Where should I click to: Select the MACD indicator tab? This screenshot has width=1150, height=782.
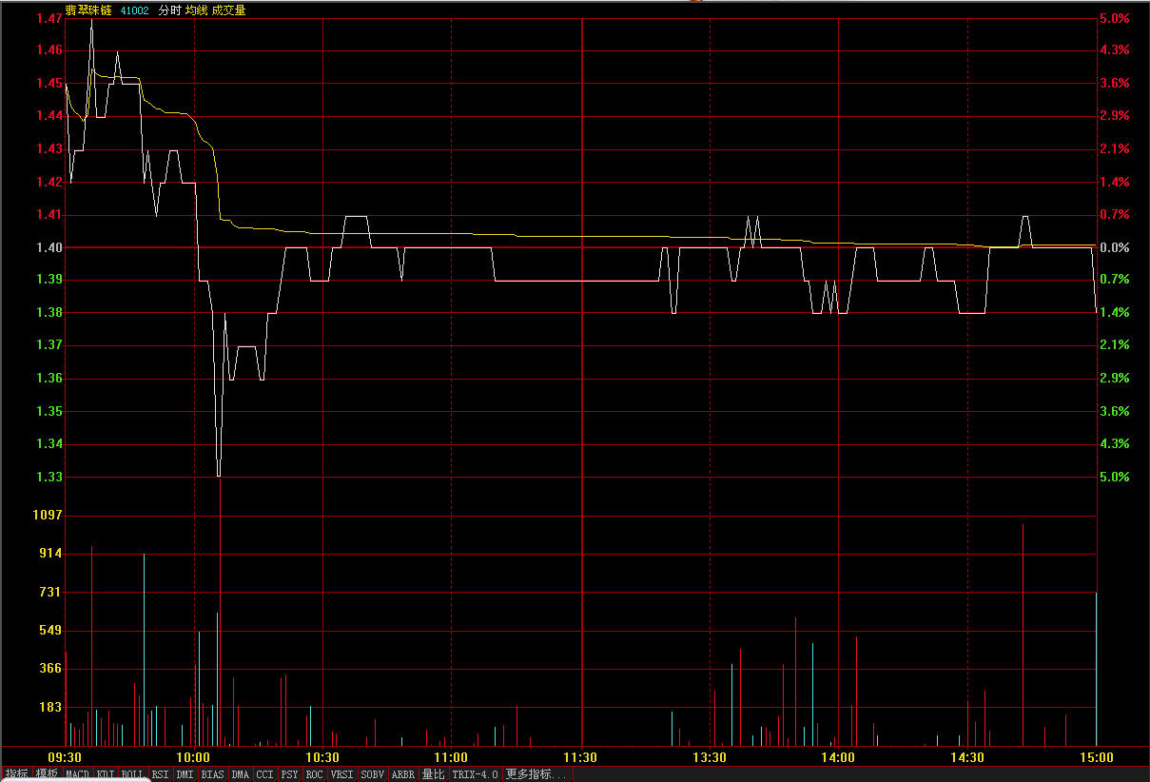point(77,774)
